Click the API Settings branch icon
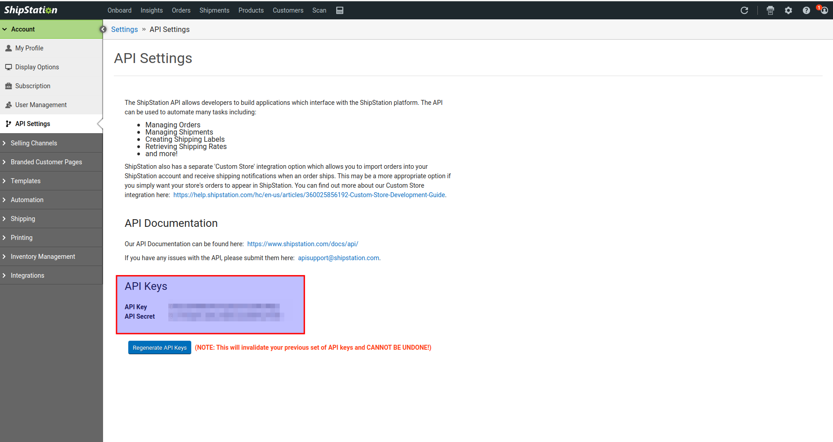833x442 pixels. click(9, 124)
